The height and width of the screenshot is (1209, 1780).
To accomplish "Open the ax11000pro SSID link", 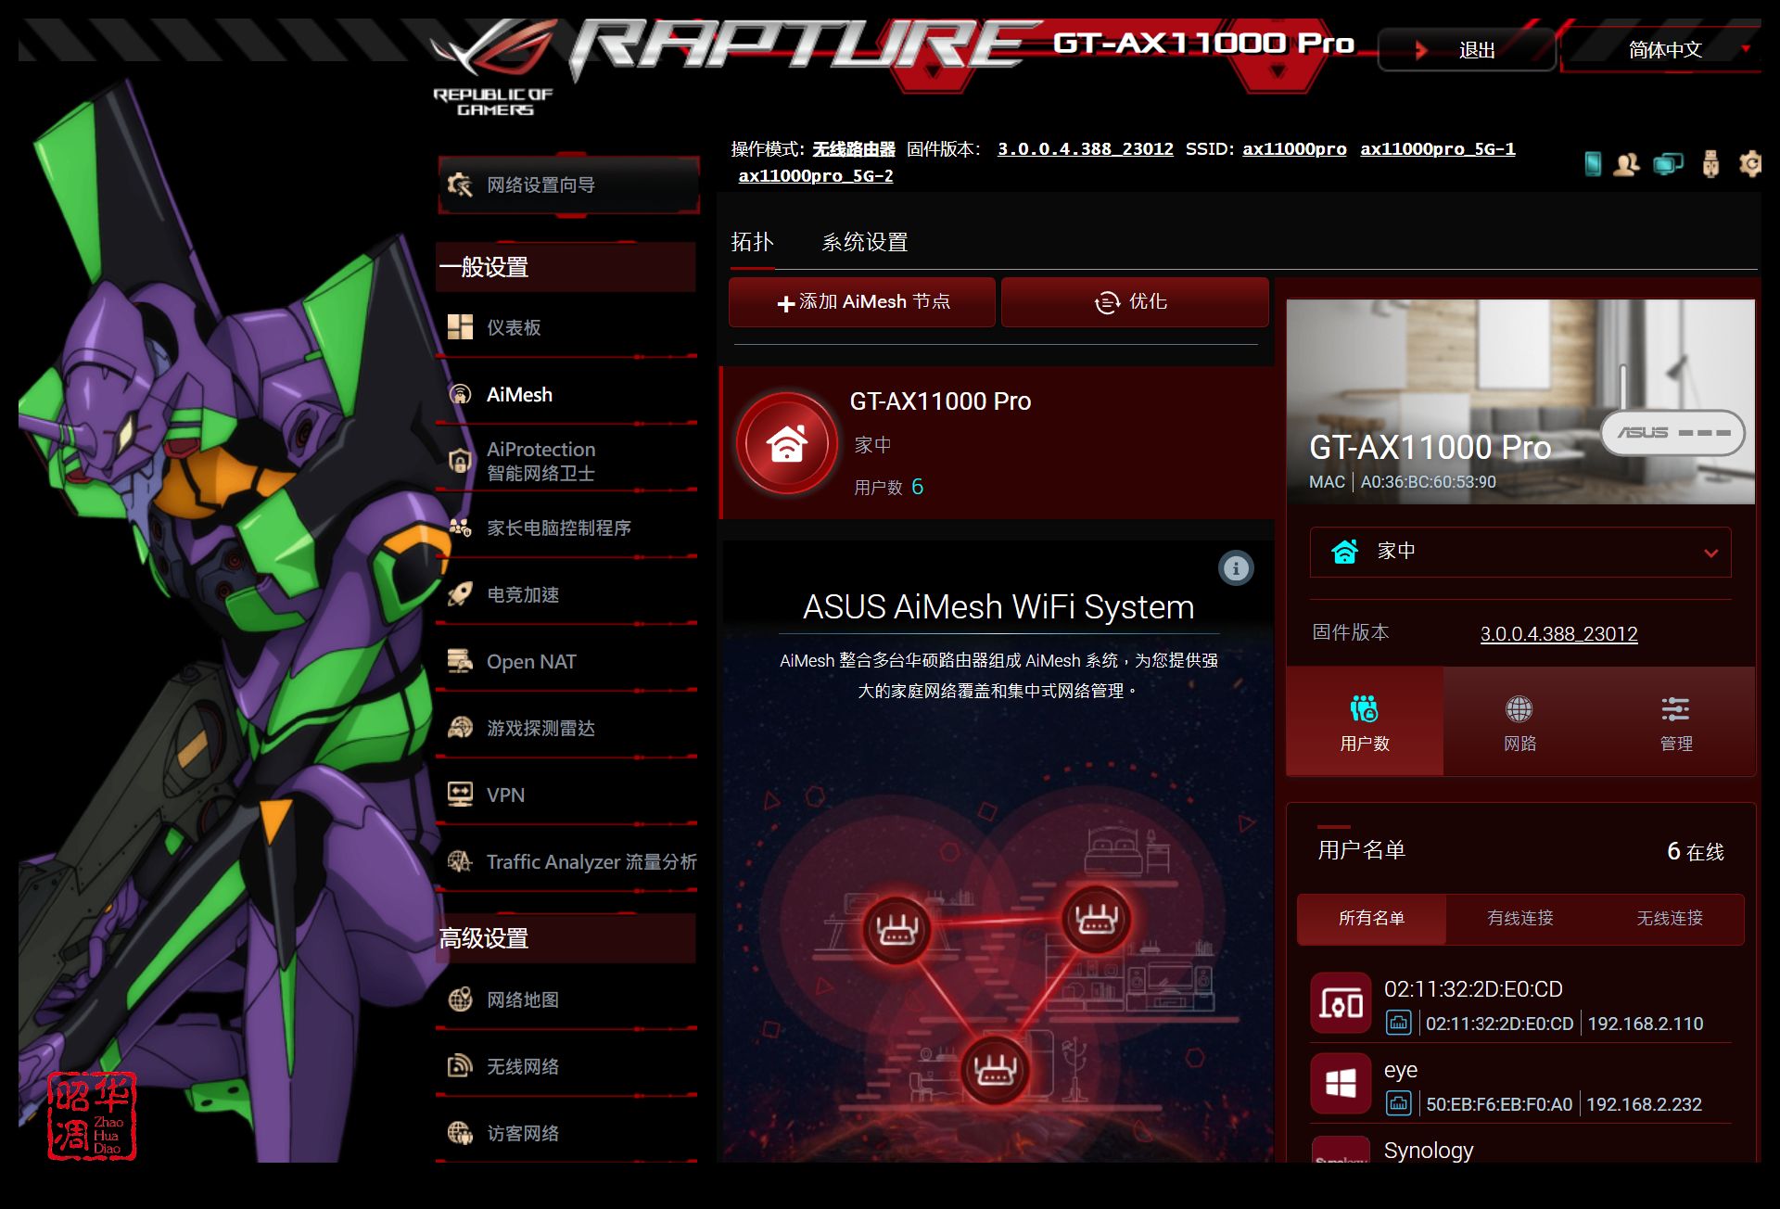I will tap(1294, 149).
